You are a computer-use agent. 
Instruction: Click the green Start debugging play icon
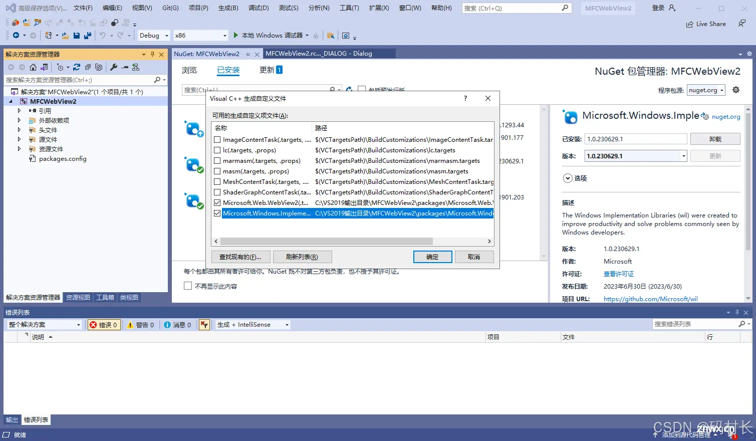coord(236,35)
